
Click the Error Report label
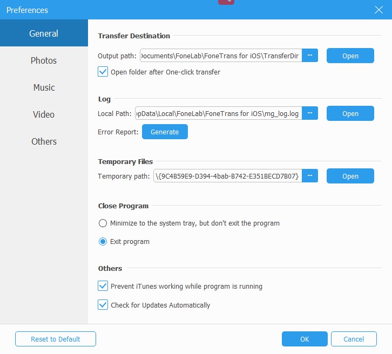point(118,132)
